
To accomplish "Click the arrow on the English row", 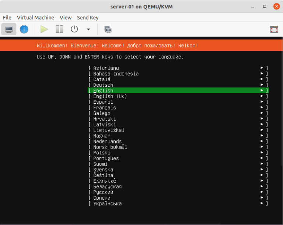I will pyautogui.click(x=262, y=90).
